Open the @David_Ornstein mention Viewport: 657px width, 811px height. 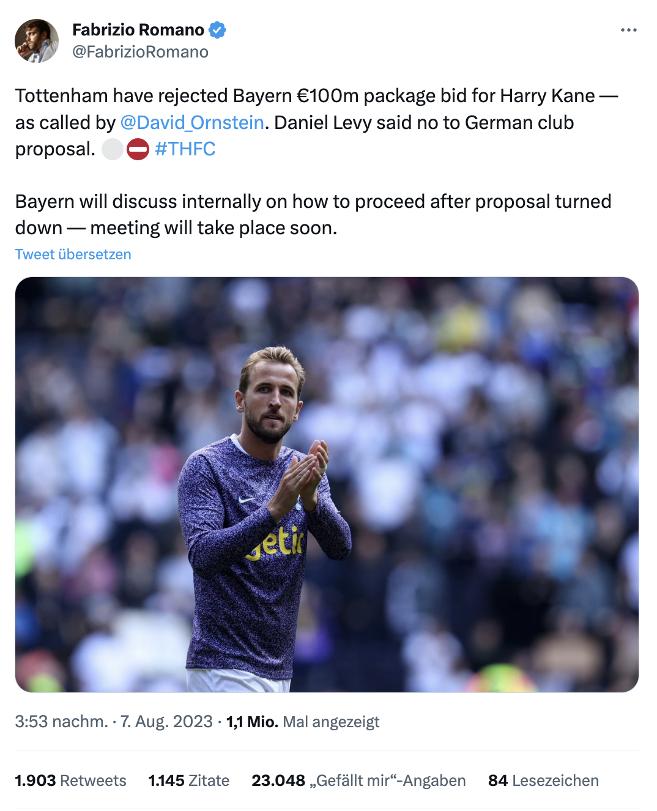point(192,122)
